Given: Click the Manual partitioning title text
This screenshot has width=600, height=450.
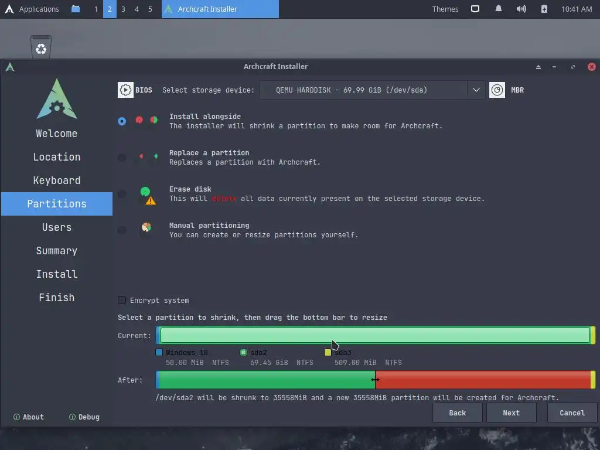Looking at the screenshot, I should (x=209, y=226).
